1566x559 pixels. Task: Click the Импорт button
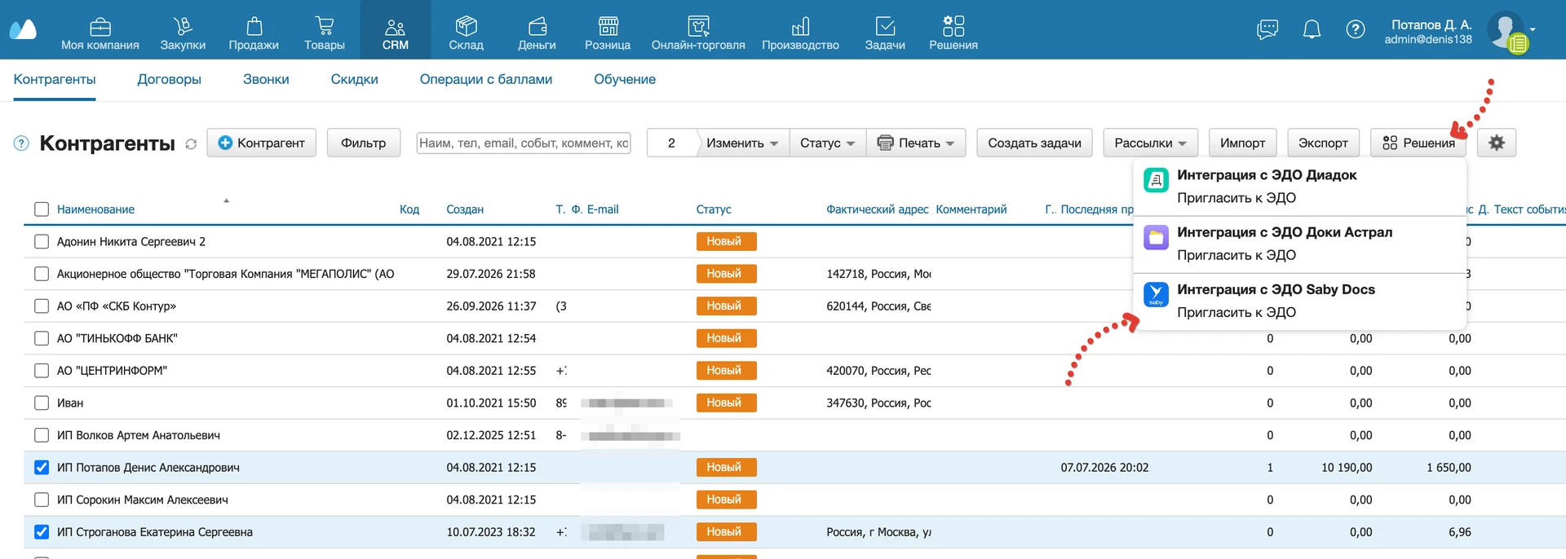(1242, 143)
